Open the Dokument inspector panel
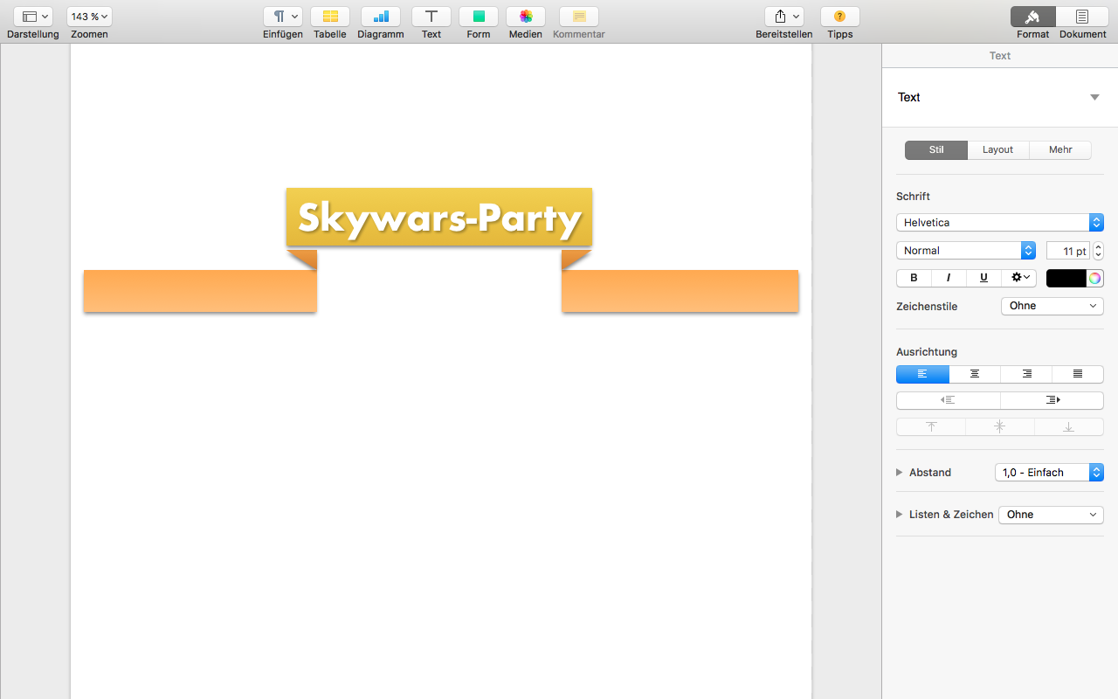The width and height of the screenshot is (1118, 699). click(x=1082, y=17)
